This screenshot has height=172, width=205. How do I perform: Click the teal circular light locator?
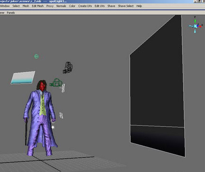(x=36, y=56)
